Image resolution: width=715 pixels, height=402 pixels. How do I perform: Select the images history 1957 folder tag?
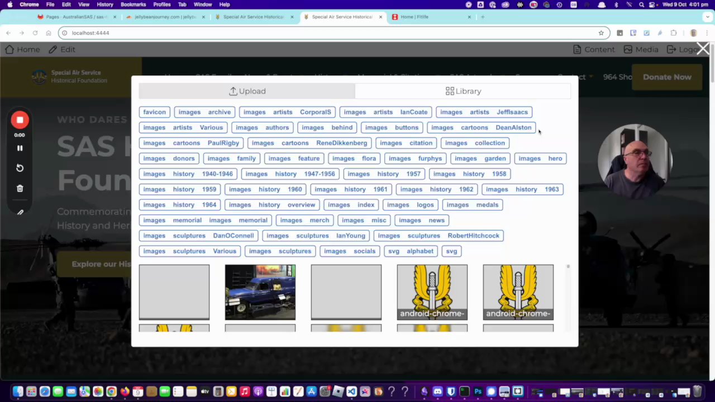coord(384,174)
